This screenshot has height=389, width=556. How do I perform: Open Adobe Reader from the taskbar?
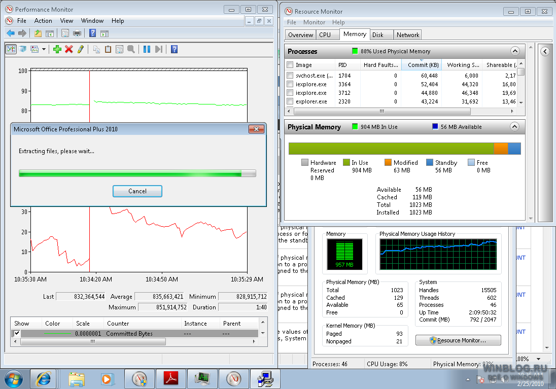171,379
